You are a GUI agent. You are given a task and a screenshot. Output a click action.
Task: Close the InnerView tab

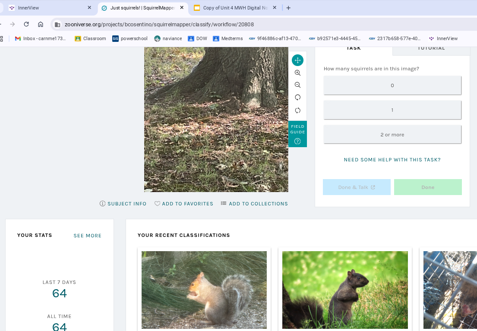tap(89, 8)
